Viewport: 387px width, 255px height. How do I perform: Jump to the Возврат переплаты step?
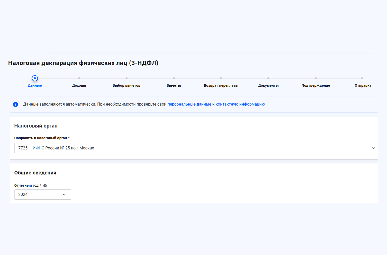[x=221, y=85]
